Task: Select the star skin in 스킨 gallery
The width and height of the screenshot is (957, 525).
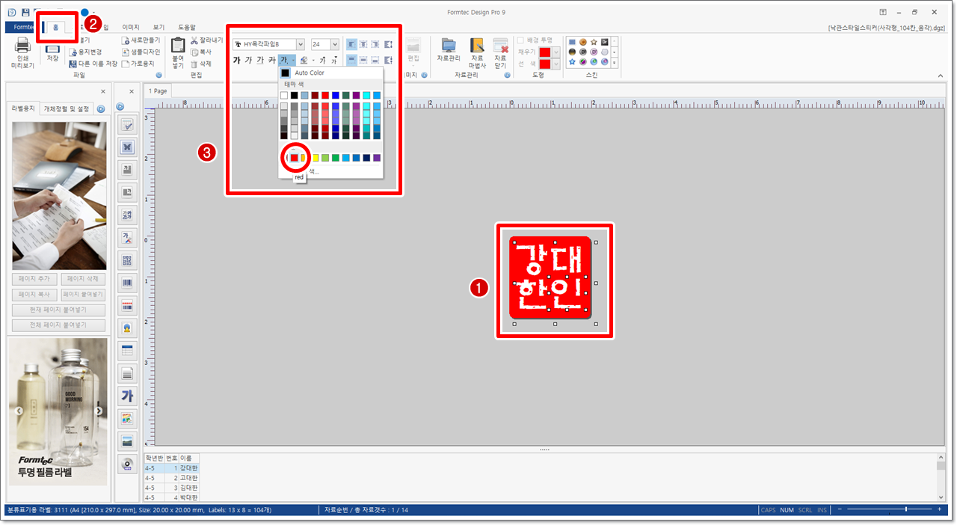Action: pyautogui.click(x=594, y=42)
